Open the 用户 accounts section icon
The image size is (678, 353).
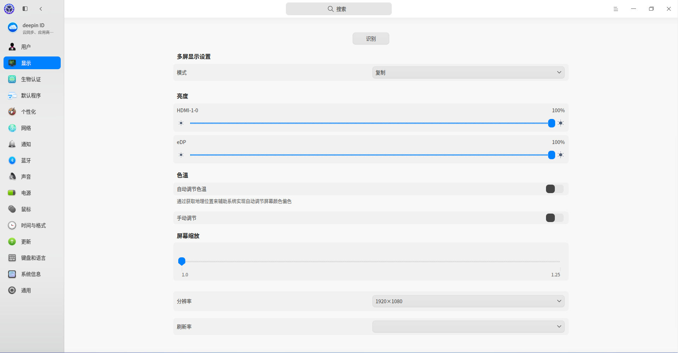pyautogui.click(x=12, y=47)
